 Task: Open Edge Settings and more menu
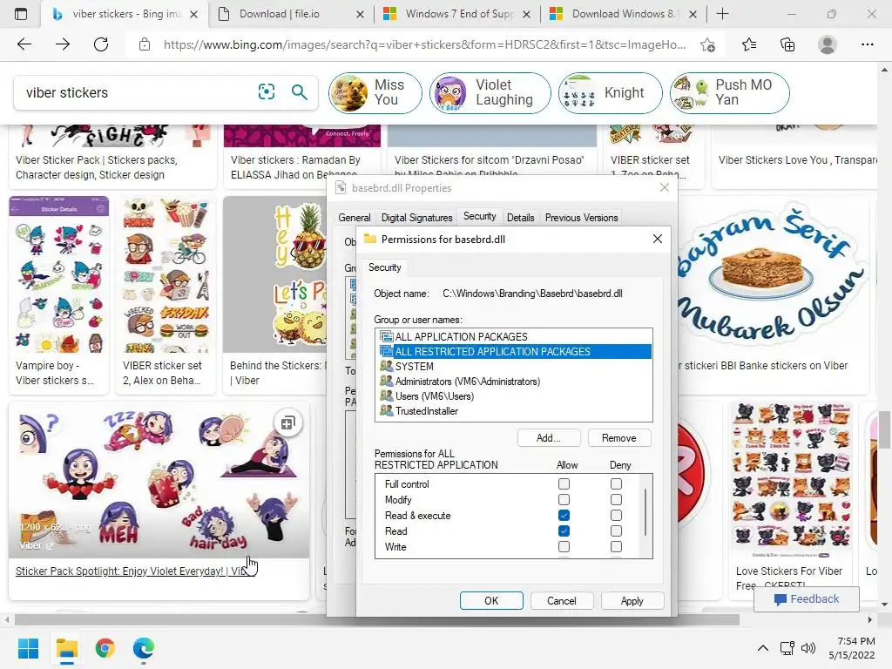tap(867, 44)
